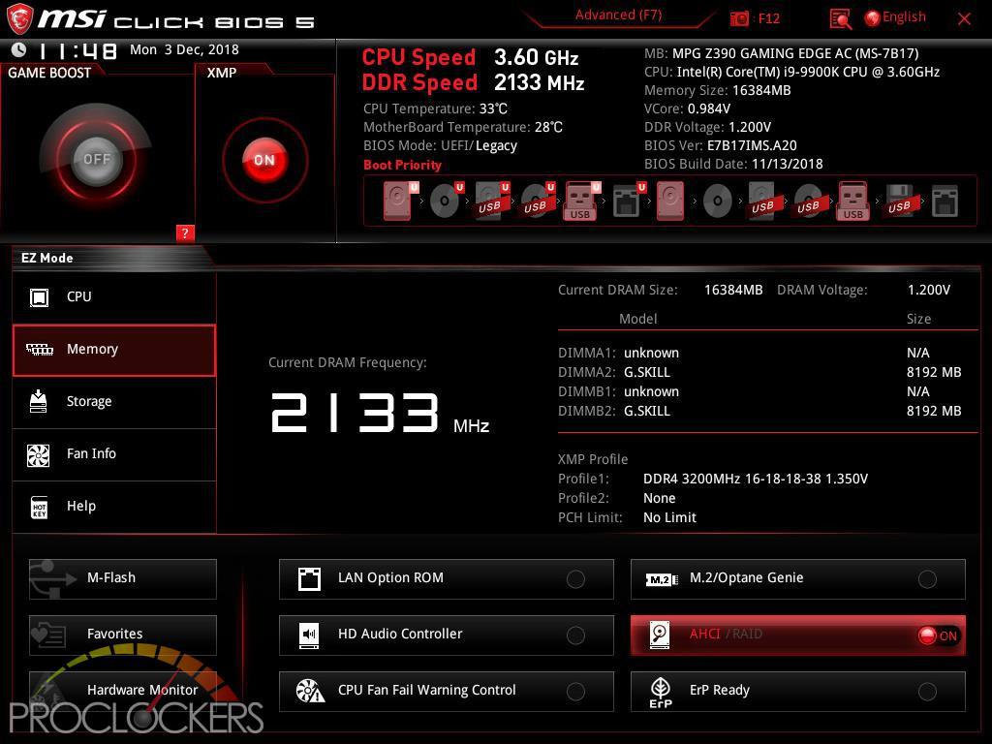The width and height of the screenshot is (992, 744).
Task: Select the legacy USB key boot icon without U badge
Action: click(852, 201)
